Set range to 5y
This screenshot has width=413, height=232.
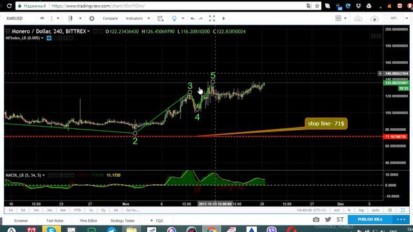[103, 210]
